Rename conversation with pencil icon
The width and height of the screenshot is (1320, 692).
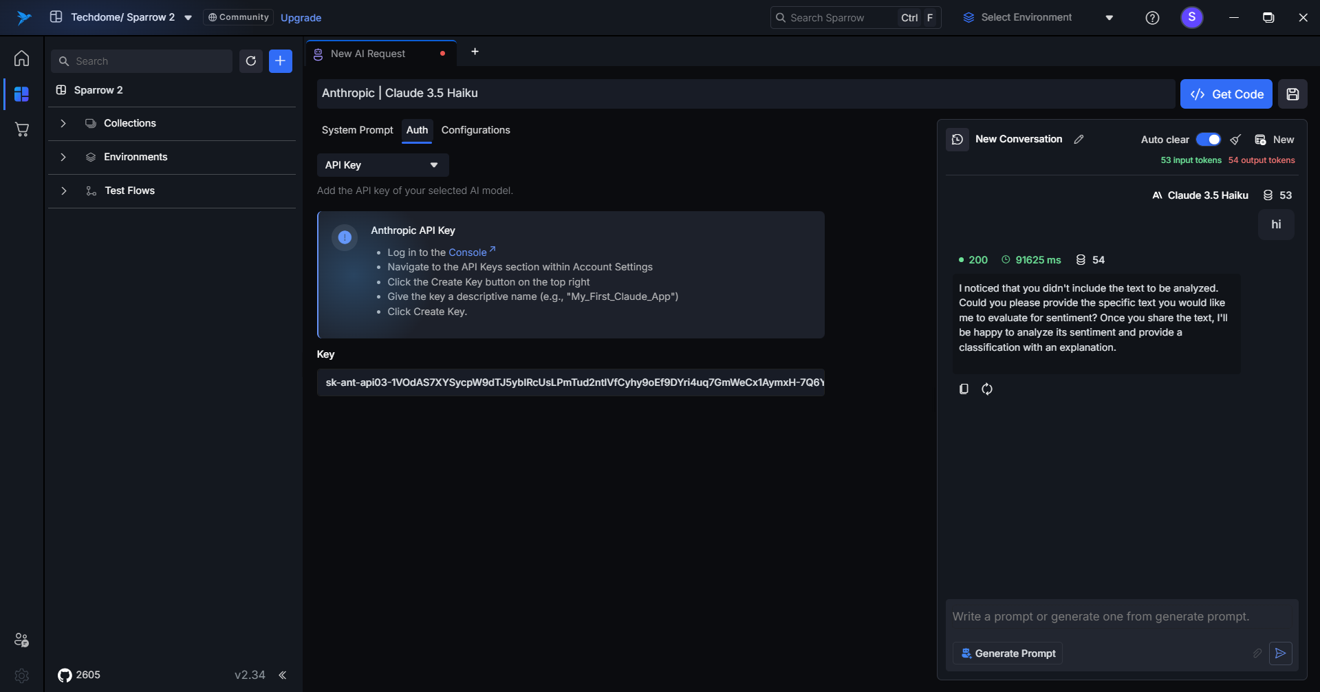tap(1079, 140)
